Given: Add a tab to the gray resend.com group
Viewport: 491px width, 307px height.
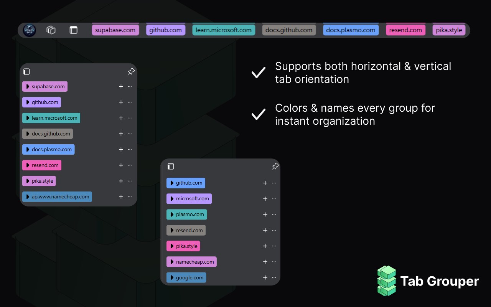Looking at the screenshot, I should (x=265, y=230).
